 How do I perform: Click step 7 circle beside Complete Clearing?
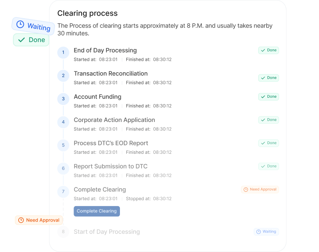point(63,191)
